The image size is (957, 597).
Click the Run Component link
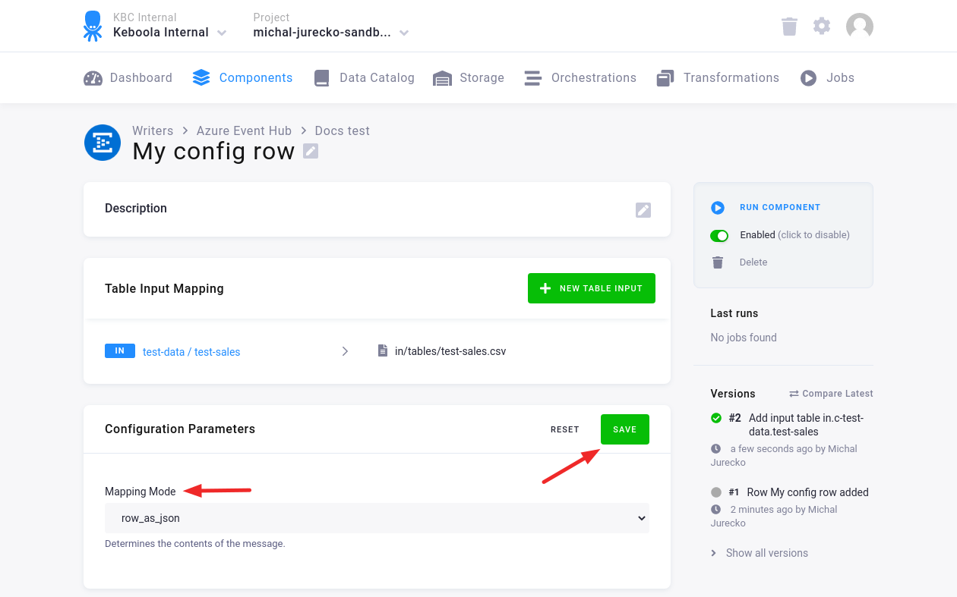point(780,207)
